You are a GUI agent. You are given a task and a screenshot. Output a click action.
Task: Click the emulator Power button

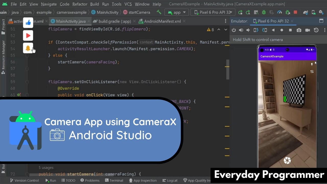233,30
